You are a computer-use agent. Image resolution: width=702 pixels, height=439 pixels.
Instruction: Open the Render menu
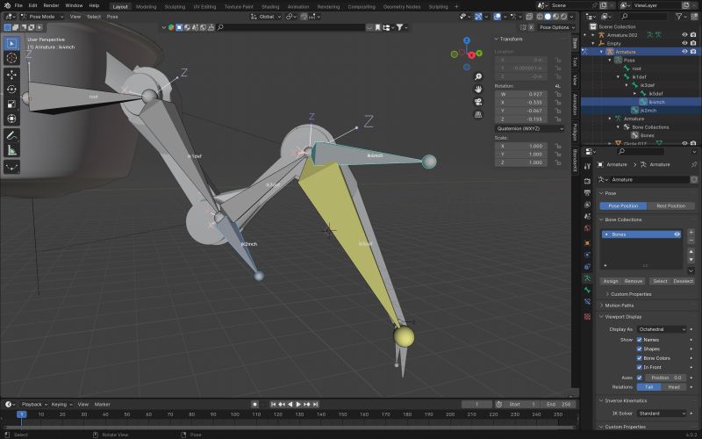coord(51,5)
